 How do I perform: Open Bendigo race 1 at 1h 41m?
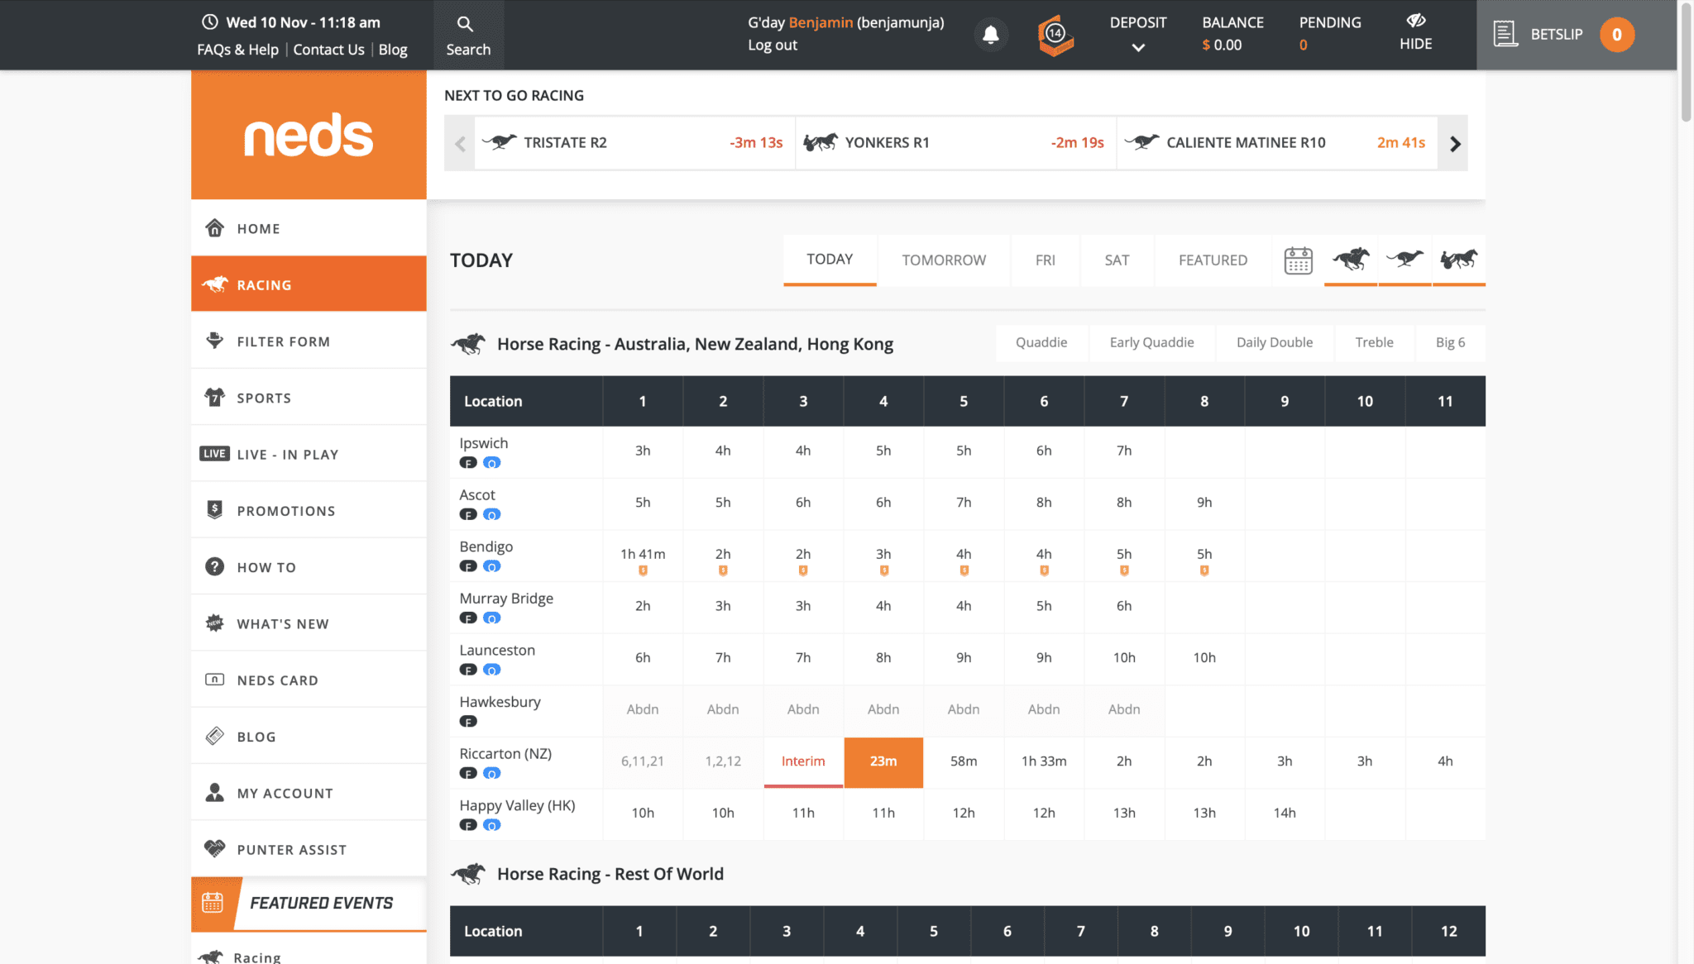point(643,556)
